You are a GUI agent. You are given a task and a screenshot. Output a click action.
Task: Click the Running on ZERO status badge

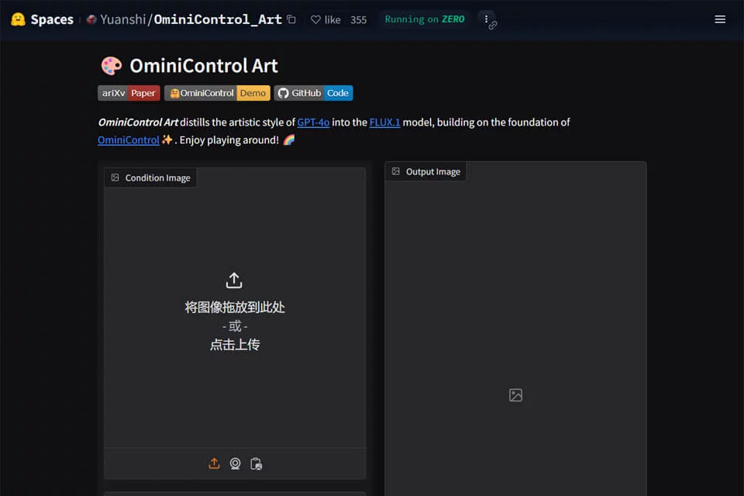pyautogui.click(x=424, y=19)
